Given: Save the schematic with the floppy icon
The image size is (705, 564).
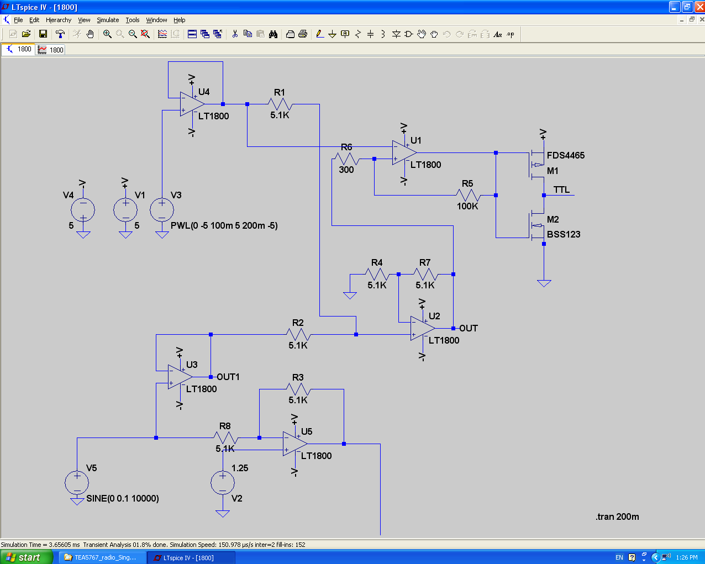Looking at the screenshot, I should (x=43, y=34).
